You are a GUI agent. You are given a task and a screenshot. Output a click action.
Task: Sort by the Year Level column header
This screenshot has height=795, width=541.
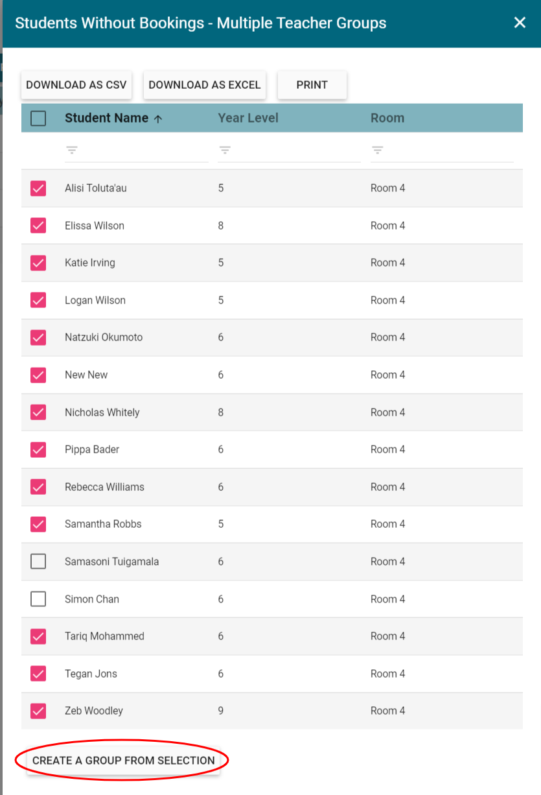(x=248, y=118)
